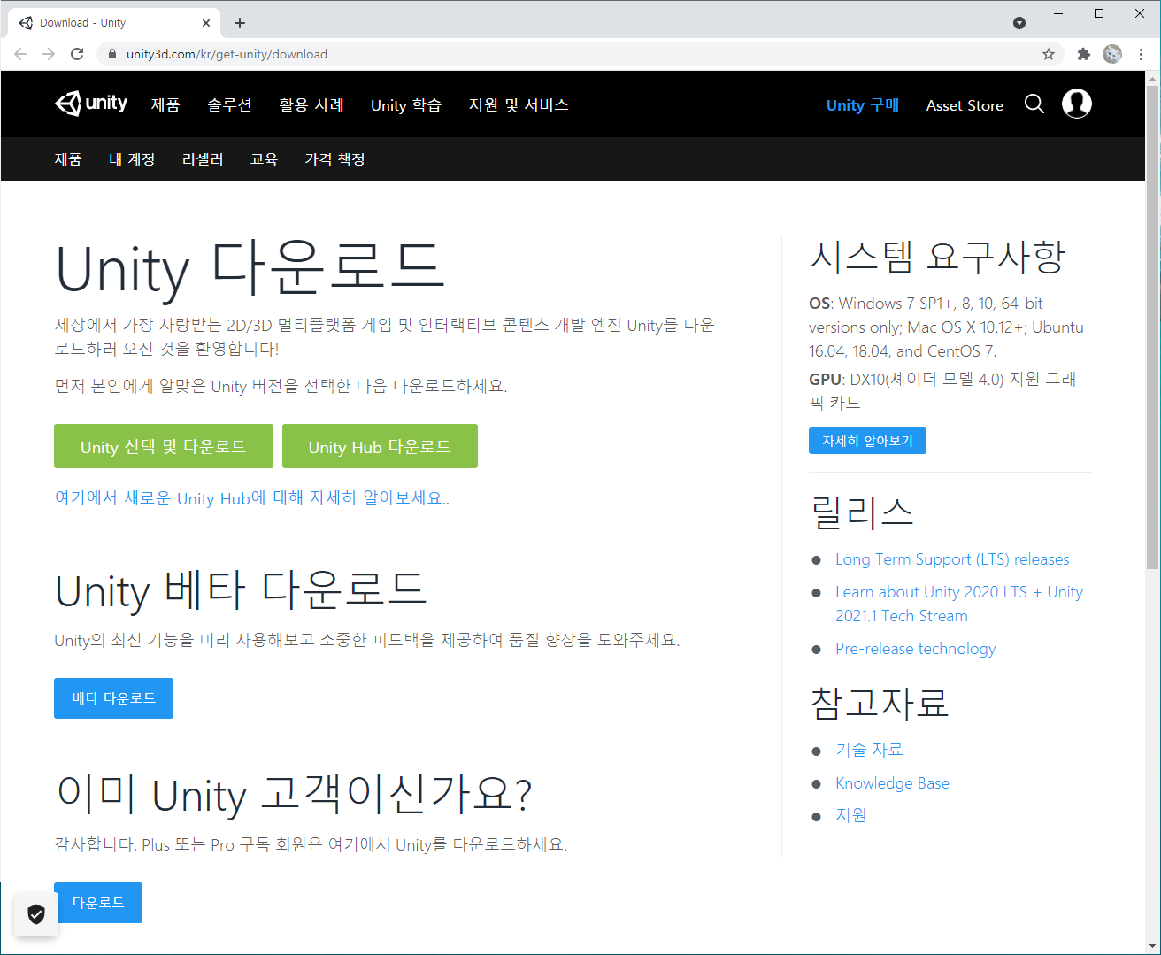Image resolution: width=1161 pixels, height=955 pixels.
Task: Click the 베타 다운로드 button
Action: pos(113,698)
